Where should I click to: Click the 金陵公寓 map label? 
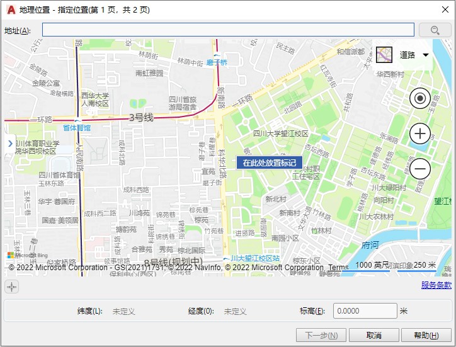pos(45,83)
